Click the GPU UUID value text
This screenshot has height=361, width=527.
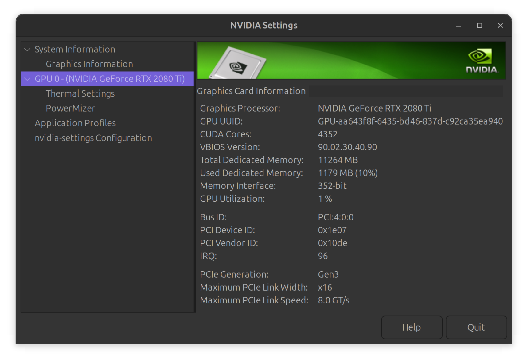410,121
